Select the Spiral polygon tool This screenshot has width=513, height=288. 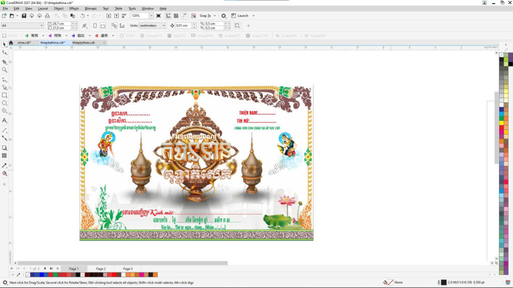point(4,111)
